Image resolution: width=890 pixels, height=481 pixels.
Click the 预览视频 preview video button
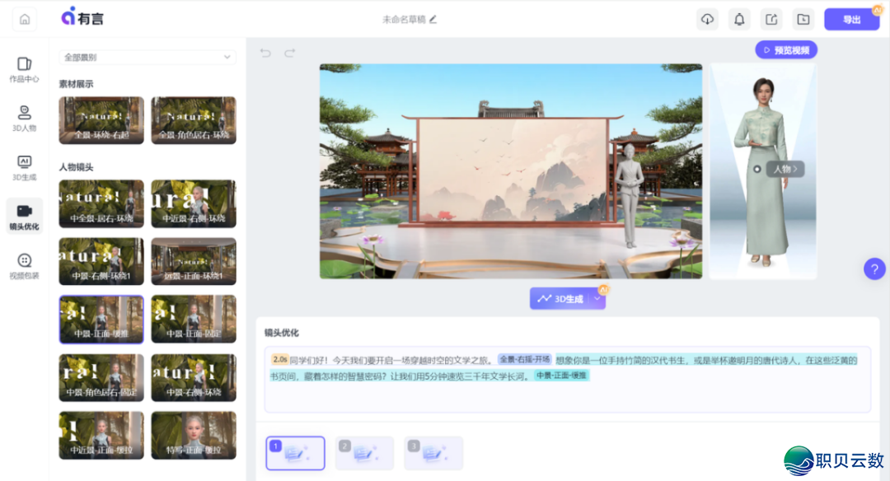(785, 49)
